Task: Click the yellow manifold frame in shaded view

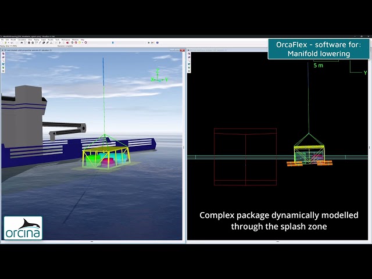Action: [106, 156]
